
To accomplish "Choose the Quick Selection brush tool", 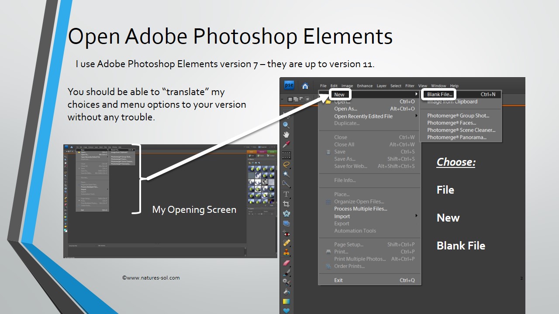I will click(286, 184).
